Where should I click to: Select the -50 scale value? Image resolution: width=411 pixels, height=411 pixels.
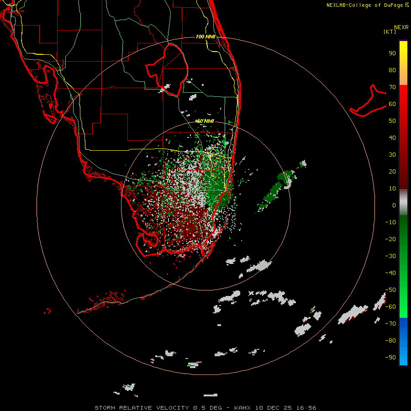pyautogui.click(x=390, y=290)
